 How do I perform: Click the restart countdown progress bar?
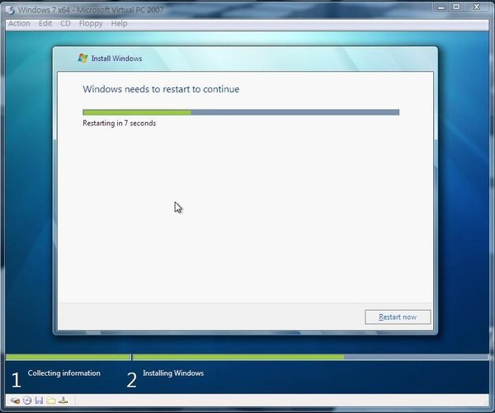(241, 112)
